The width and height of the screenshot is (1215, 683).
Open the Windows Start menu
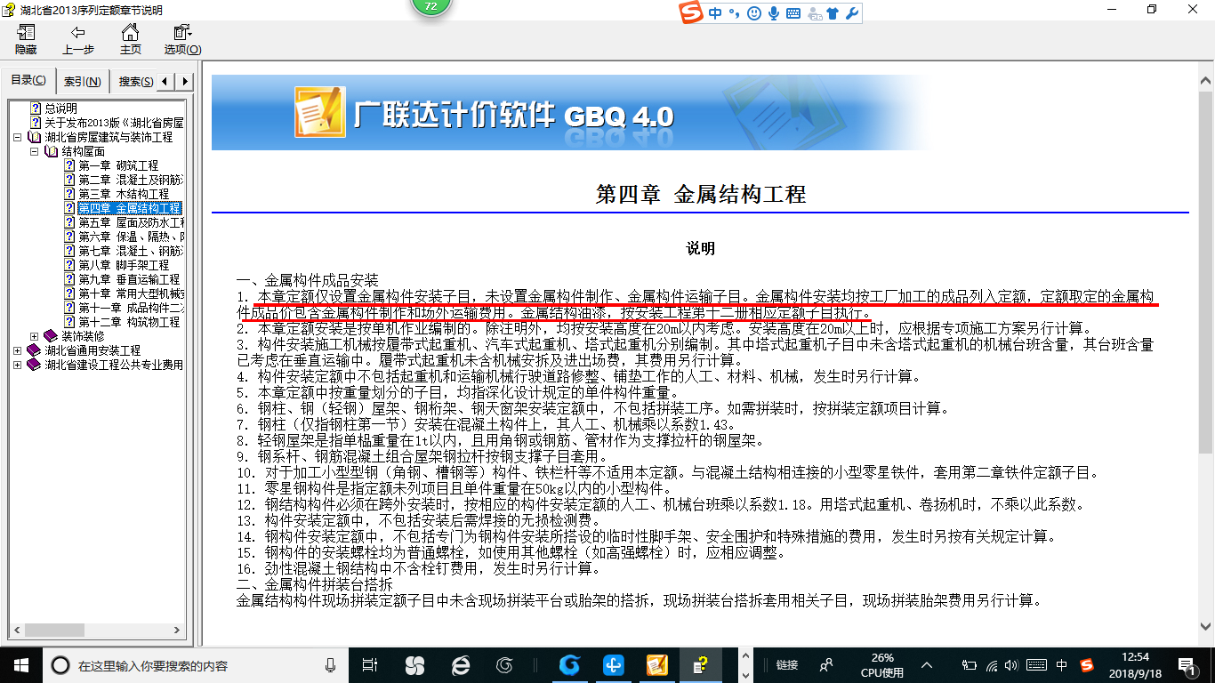click(x=21, y=664)
